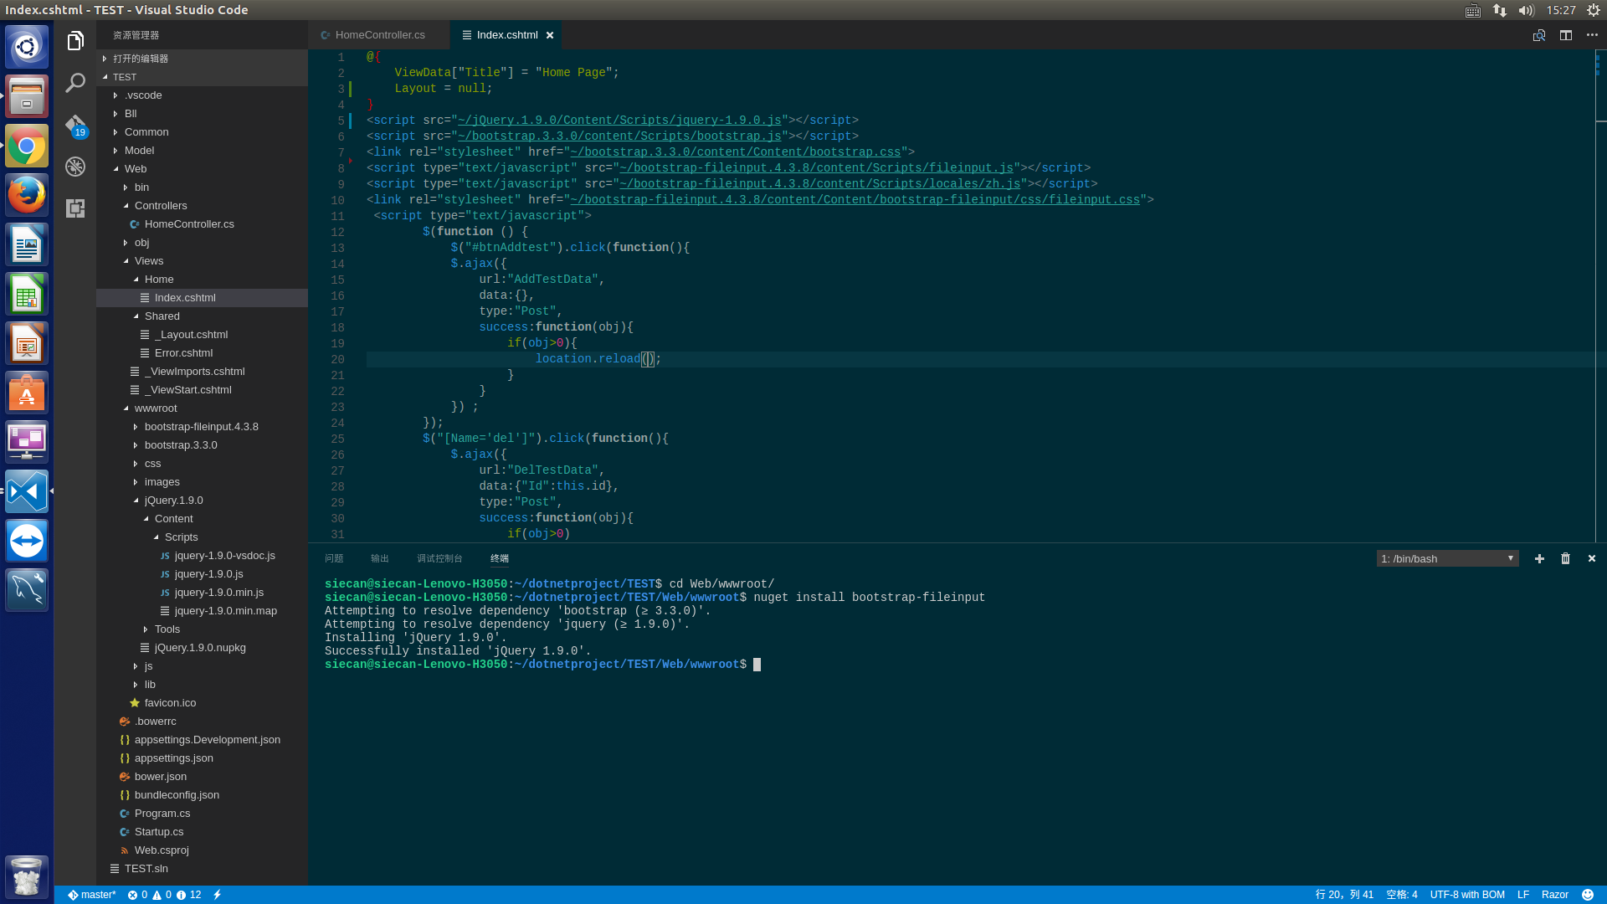Click the open preview icon in editor toolbar
1607x904 pixels.
coord(1538,35)
